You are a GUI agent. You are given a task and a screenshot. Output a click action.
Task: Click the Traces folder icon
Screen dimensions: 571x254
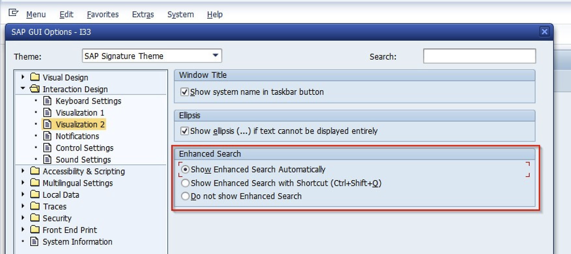(x=35, y=206)
